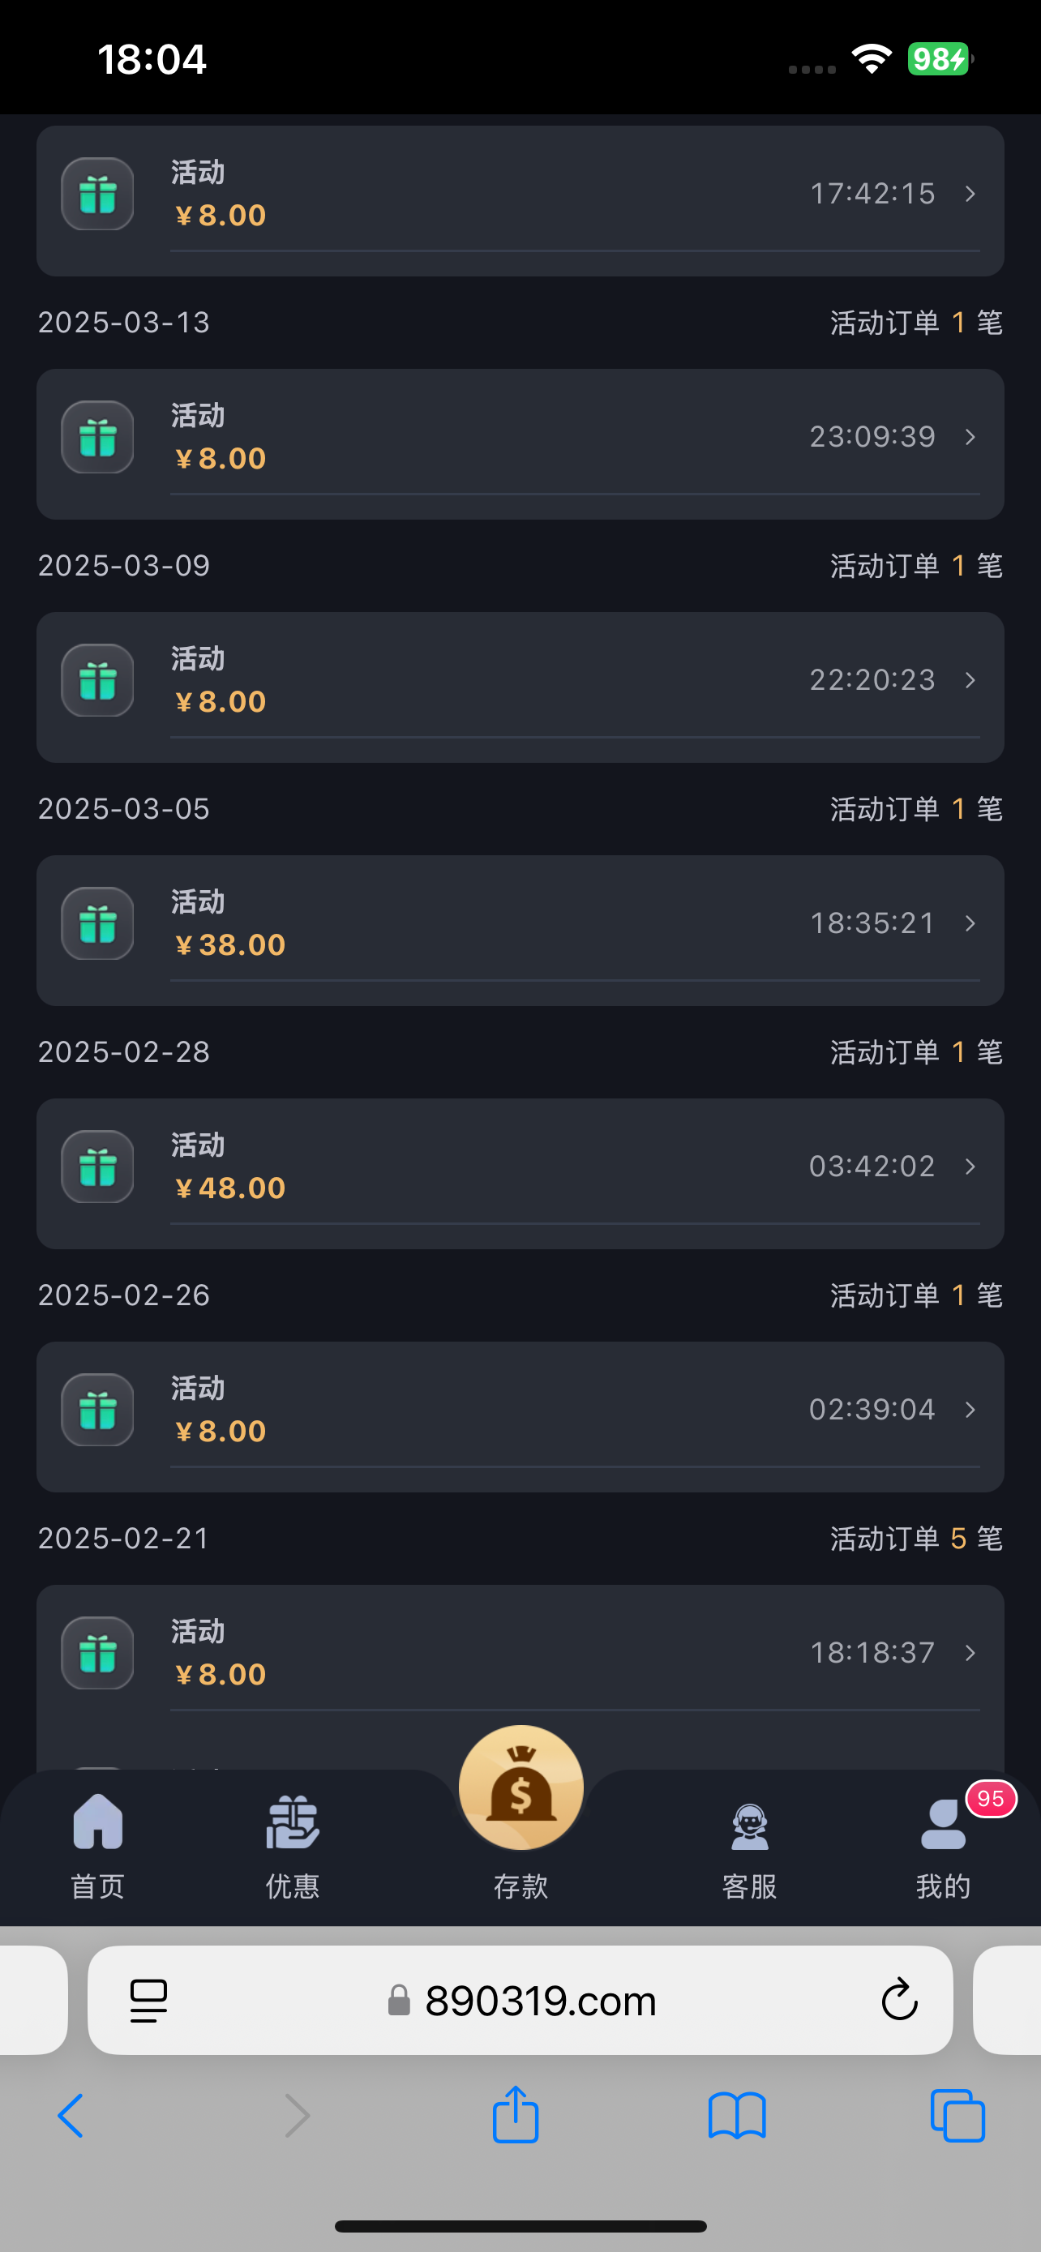Screen dimensions: 1041x2252
Task: Show Safari open tabs overview
Action: tap(957, 2116)
